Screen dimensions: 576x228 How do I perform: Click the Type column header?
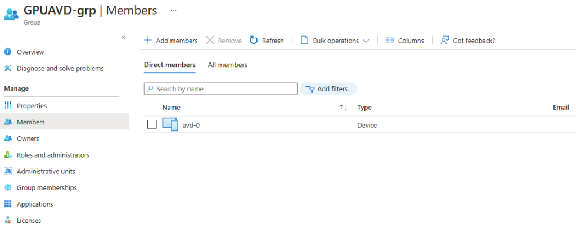pyautogui.click(x=364, y=108)
